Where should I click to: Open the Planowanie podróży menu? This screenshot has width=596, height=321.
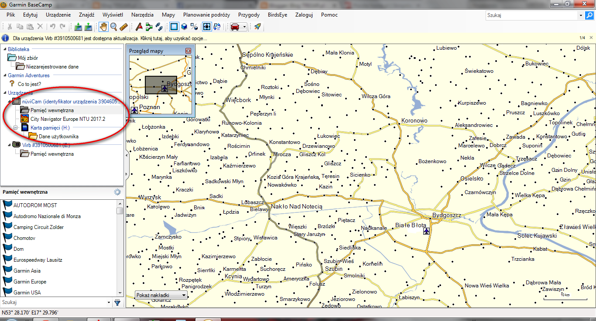point(206,15)
